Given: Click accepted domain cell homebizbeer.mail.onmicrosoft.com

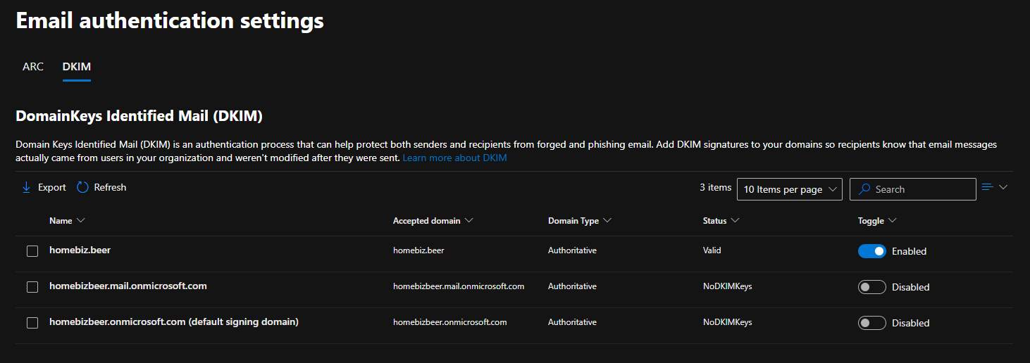Looking at the screenshot, I should (459, 286).
